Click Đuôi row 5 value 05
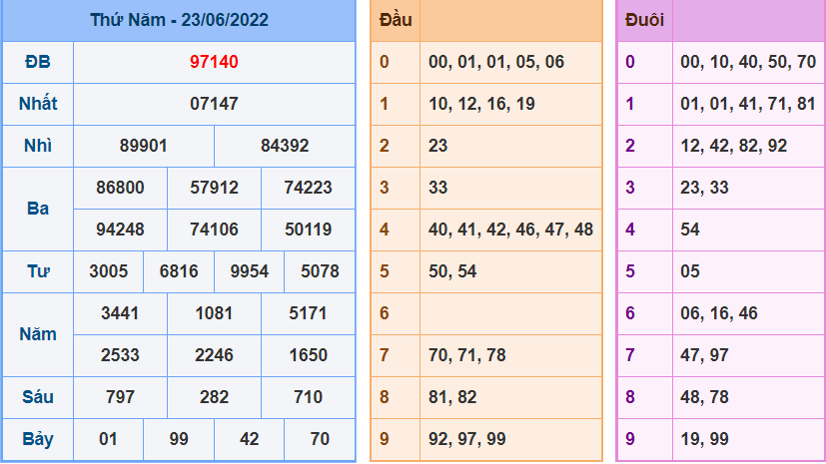The width and height of the screenshot is (826, 464). 690,271
